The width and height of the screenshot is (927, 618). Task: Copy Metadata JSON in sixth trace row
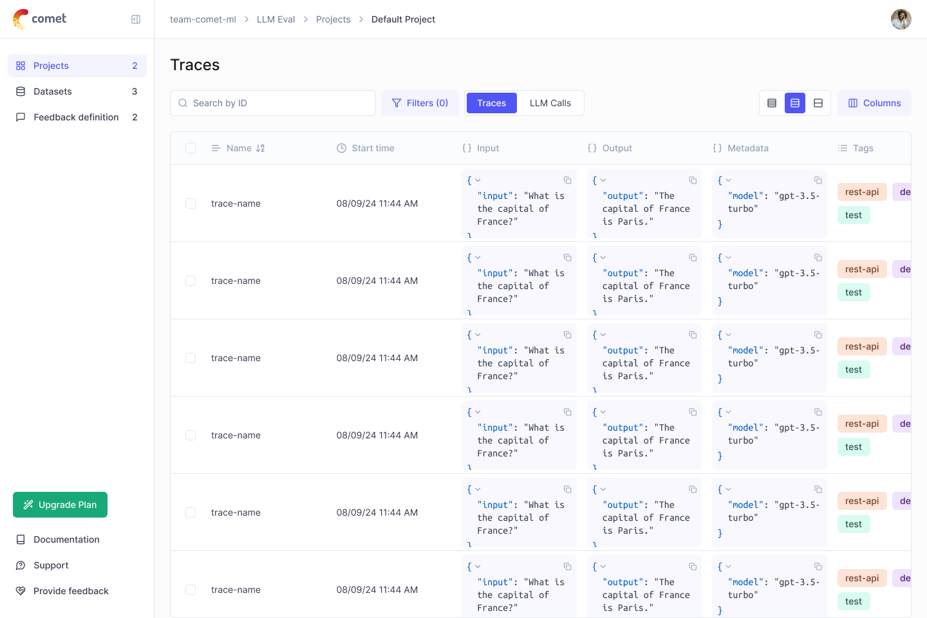click(818, 566)
